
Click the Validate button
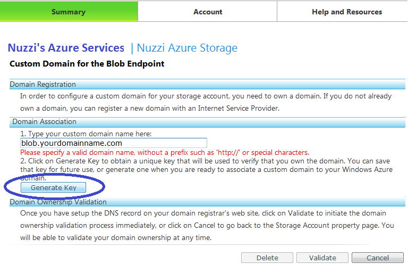click(x=322, y=258)
